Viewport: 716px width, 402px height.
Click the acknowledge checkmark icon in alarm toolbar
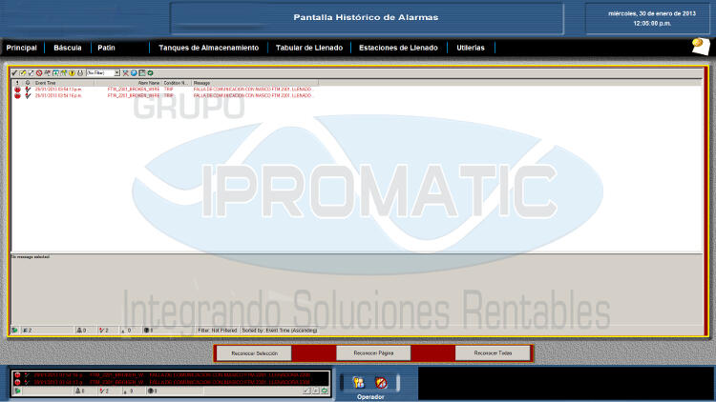[14, 73]
